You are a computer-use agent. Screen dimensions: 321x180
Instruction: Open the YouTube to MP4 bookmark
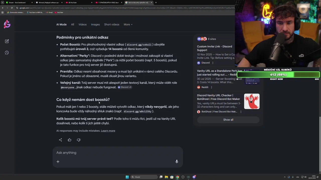35,12
